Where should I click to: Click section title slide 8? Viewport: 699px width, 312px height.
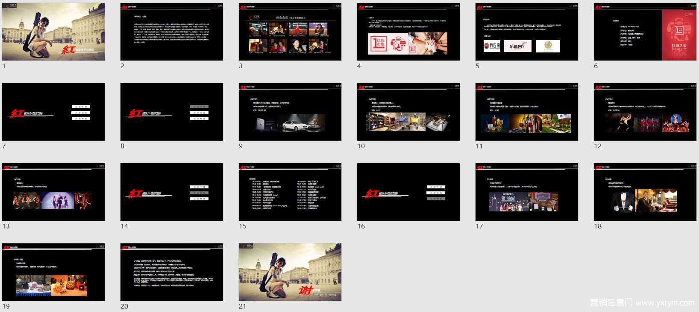tap(172, 112)
